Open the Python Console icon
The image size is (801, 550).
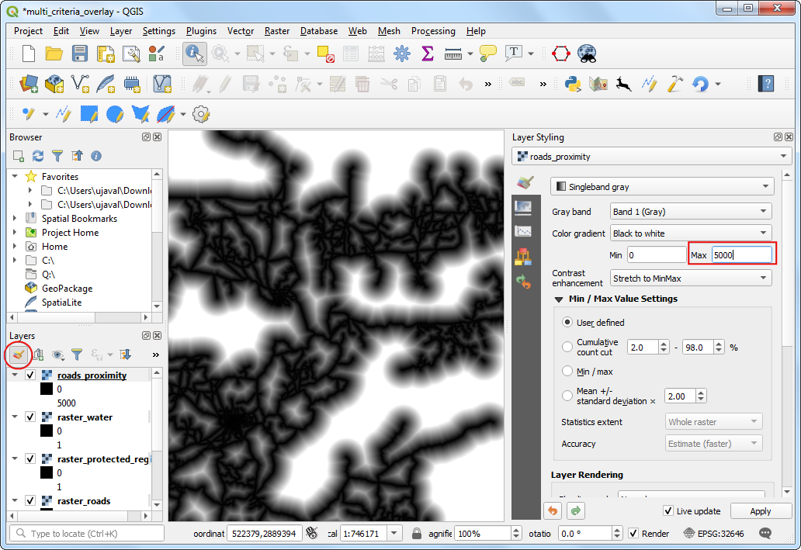573,83
